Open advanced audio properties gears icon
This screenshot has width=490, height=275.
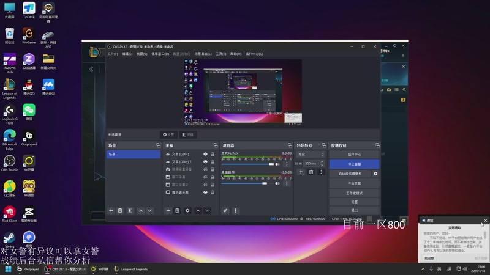(225, 211)
